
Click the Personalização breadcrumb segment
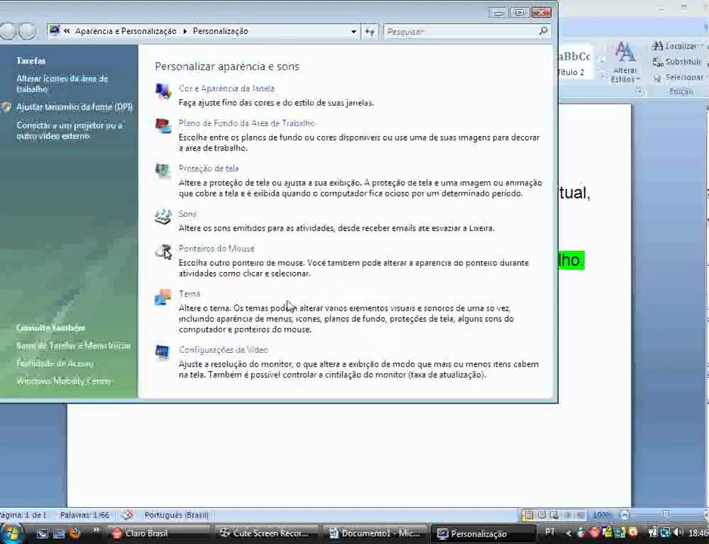221,31
